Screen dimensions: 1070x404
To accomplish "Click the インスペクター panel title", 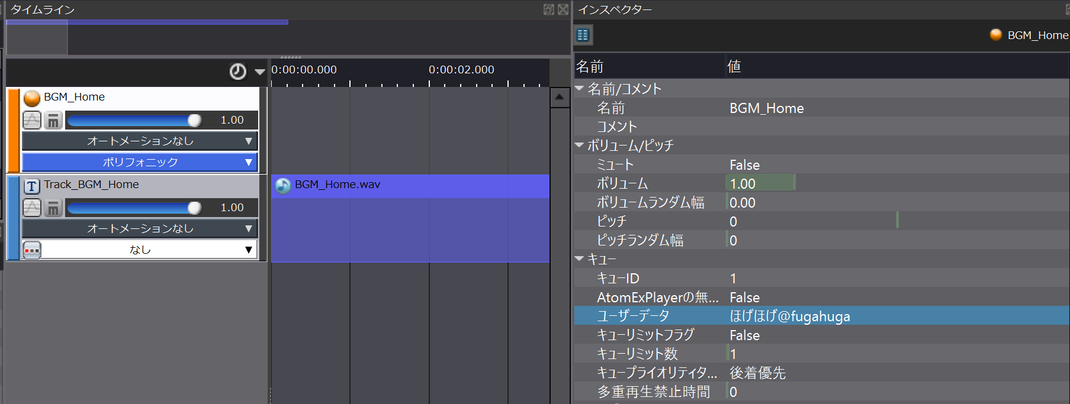I will point(615,10).
